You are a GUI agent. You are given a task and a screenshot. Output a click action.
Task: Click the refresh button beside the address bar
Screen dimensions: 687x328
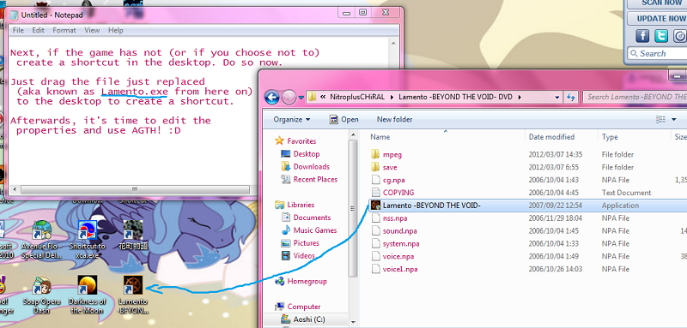[x=571, y=97]
